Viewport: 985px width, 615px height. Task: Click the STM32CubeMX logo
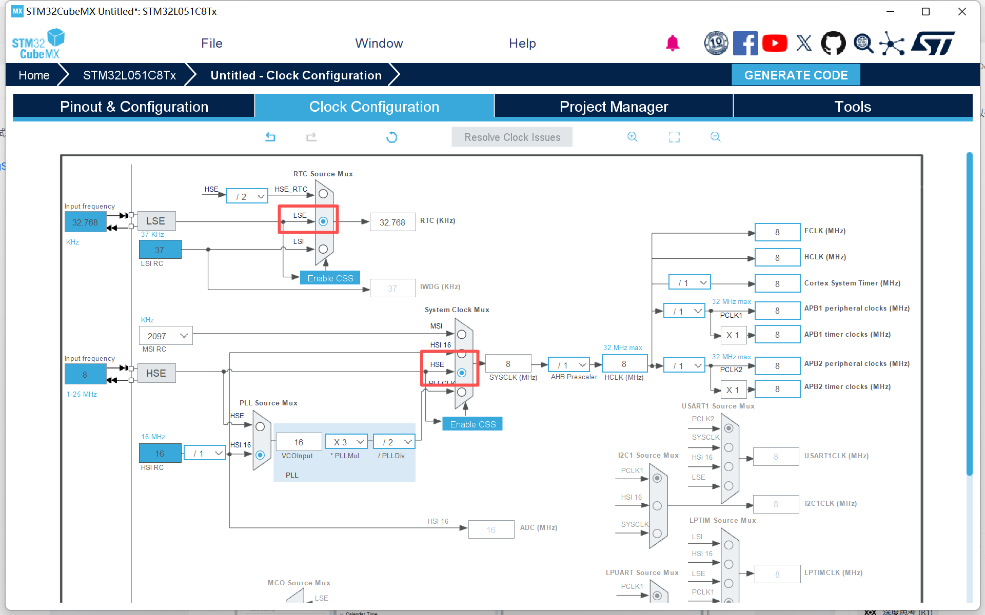click(x=38, y=44)
